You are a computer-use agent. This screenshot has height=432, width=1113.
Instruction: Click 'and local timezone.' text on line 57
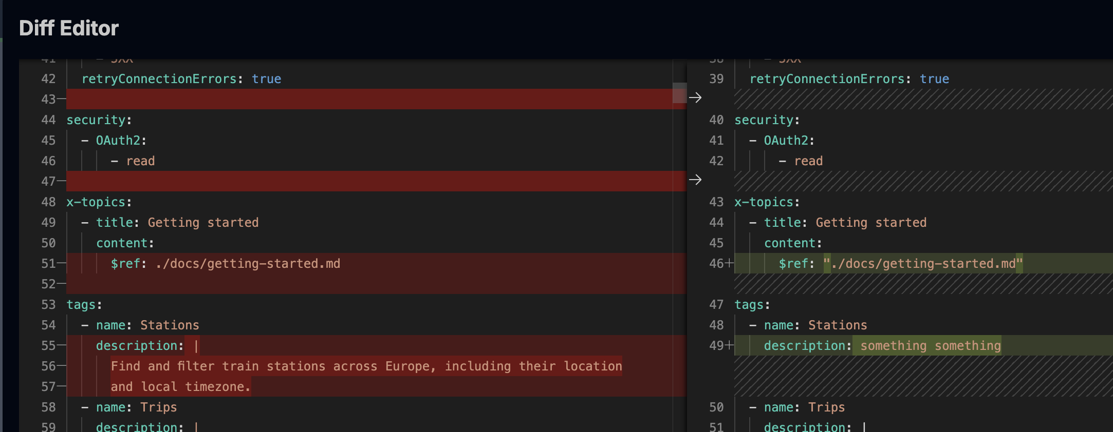(x=180, y=387)
